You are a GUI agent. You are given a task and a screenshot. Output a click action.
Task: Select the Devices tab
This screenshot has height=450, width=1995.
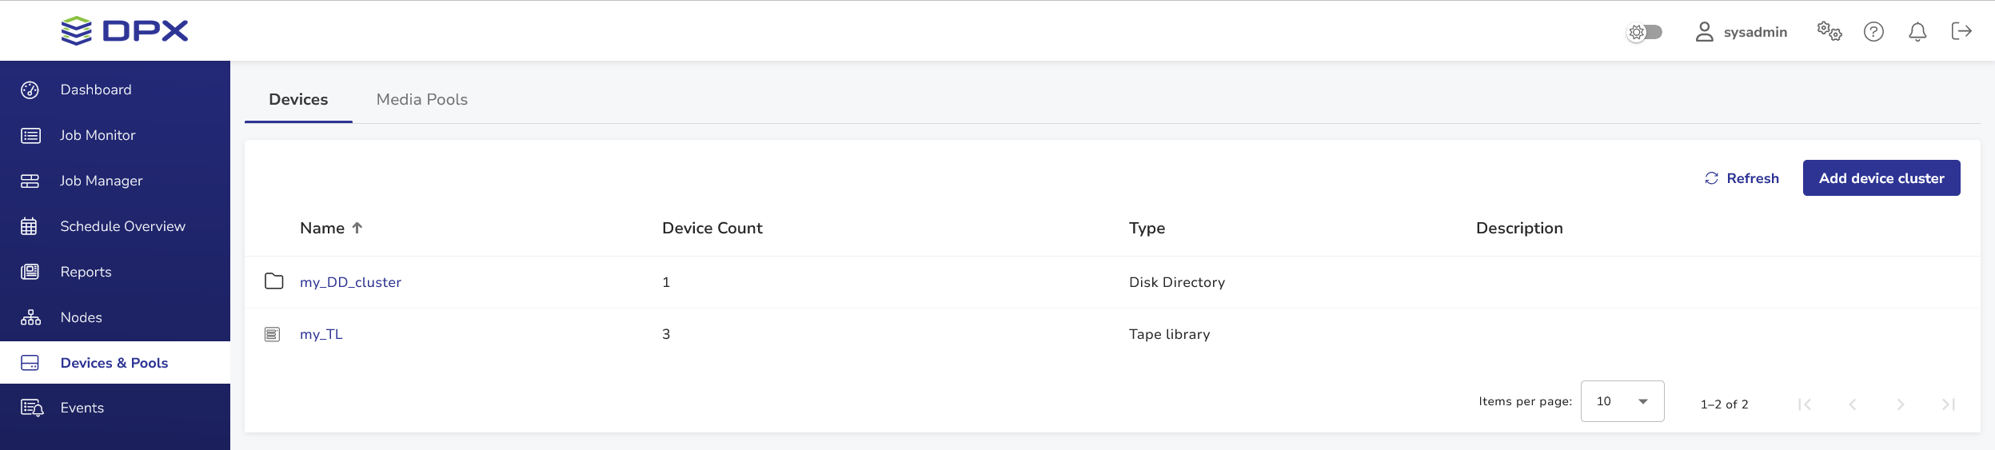pos(298,99)
